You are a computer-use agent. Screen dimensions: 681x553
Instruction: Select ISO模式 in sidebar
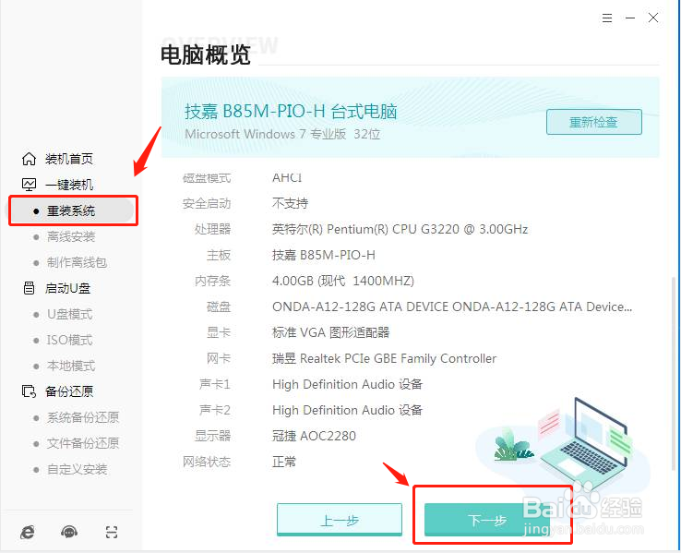(x=69, y=340)
